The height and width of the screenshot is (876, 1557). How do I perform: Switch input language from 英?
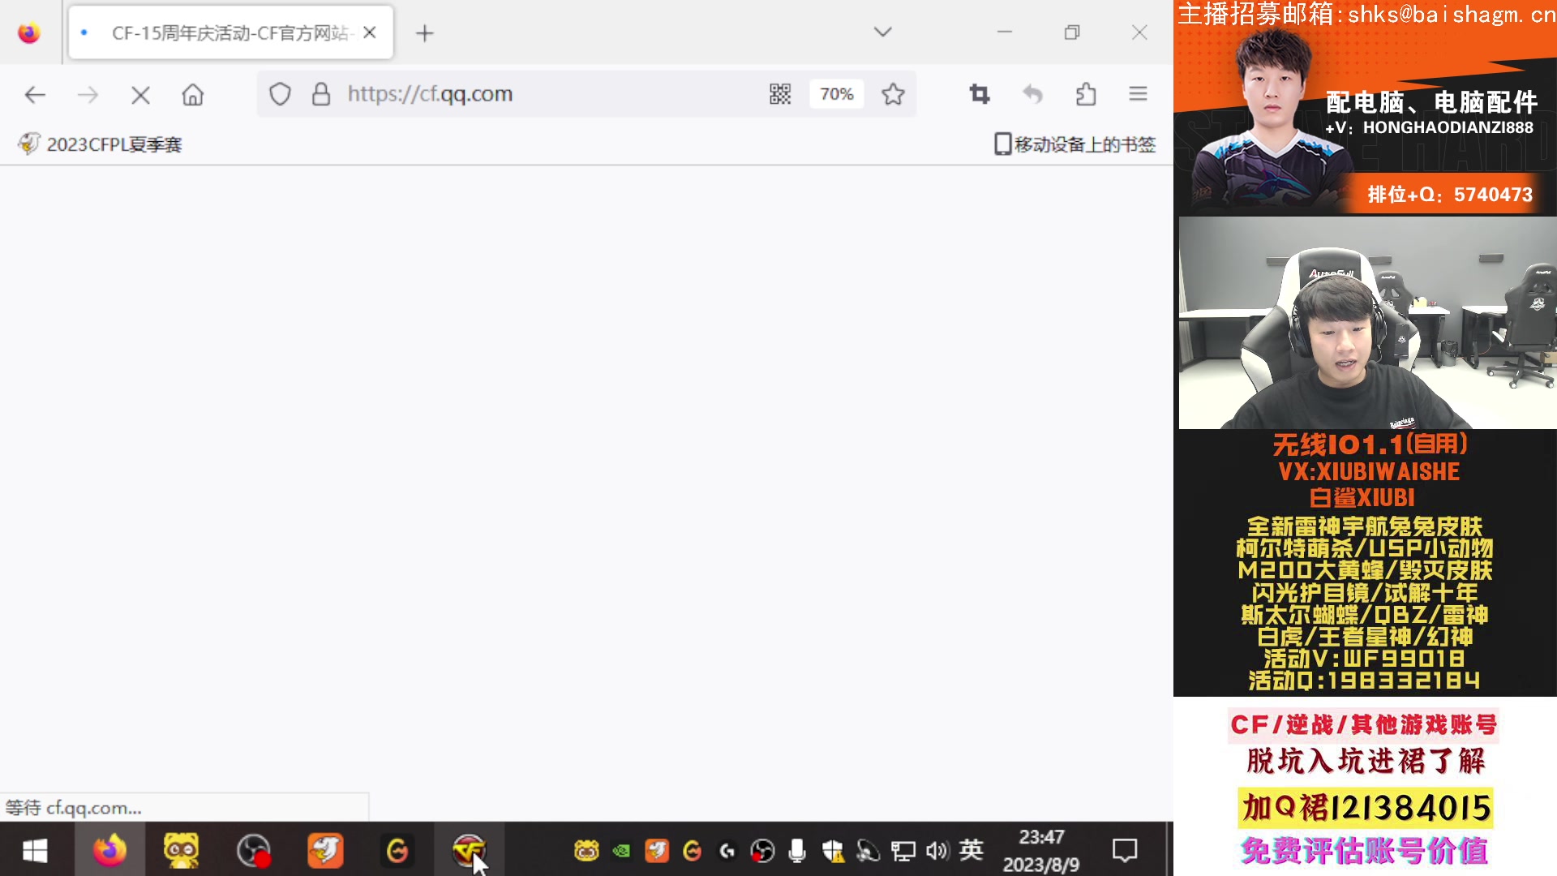pos(971,850)
